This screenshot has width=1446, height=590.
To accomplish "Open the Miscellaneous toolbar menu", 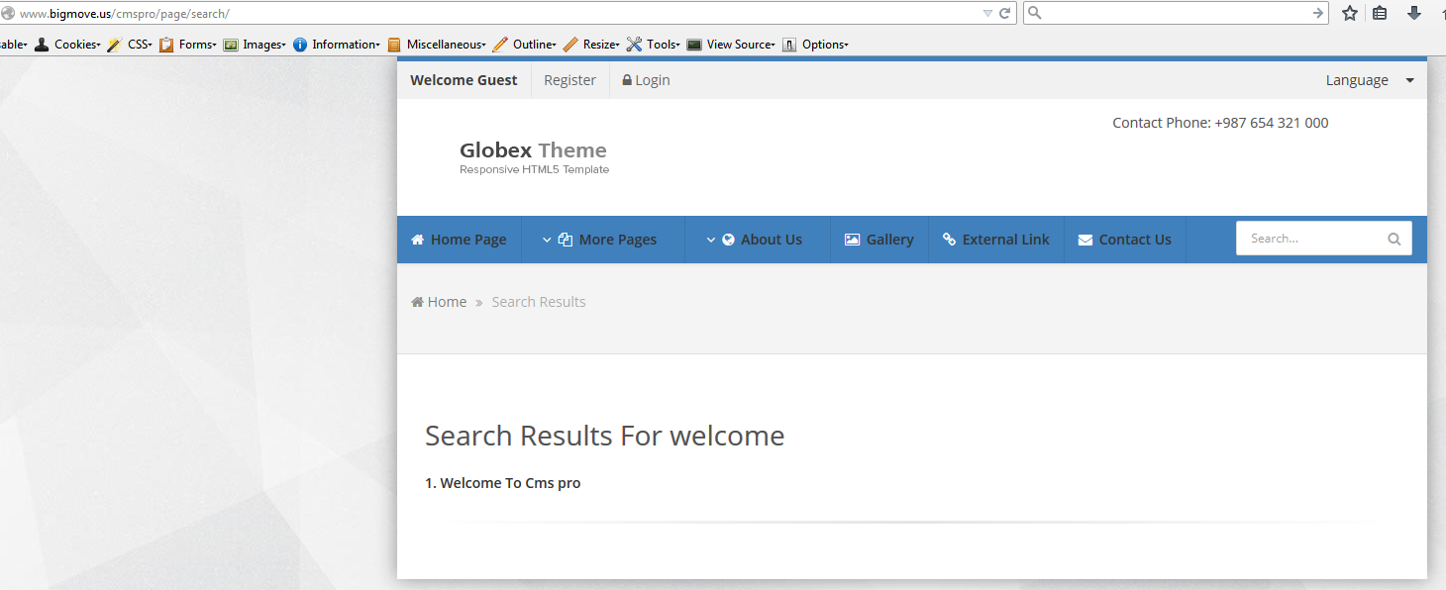I will [x=446, y=45].
